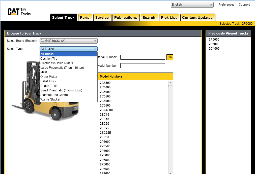
Task: Open the Search tab
Action: coord(149,18)
